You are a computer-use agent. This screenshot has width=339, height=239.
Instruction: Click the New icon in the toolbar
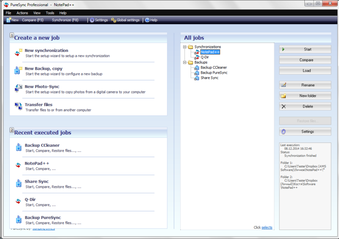click(8, 20)
